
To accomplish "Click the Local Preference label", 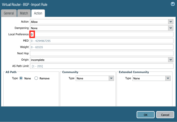I will pyautogui.click(x=19, y=34).
